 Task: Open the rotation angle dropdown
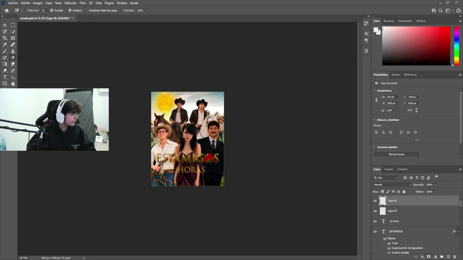[x=397, y=110]
